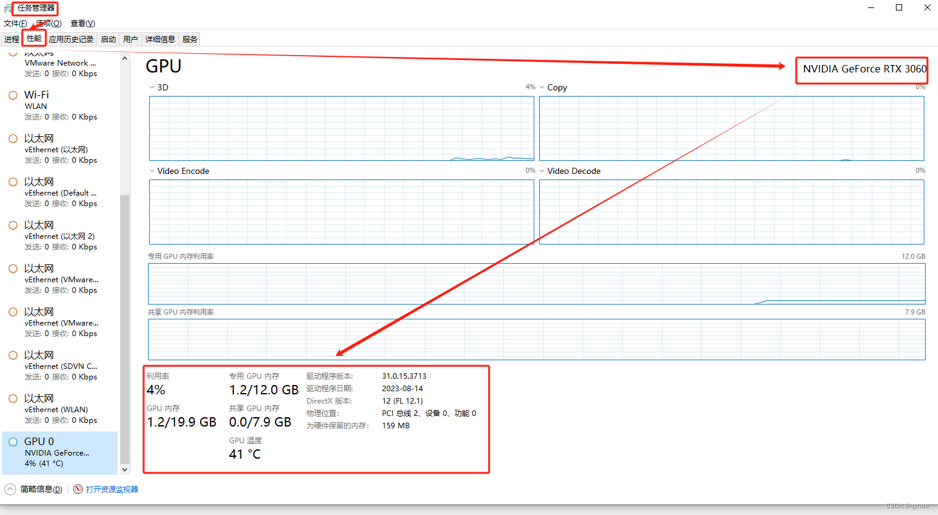The height and width of the screenshot is (515, 938).
Task: Click the GPU temperature 41 °C value
Action: click(x=245, y=454)
